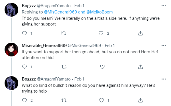Share Bogzzz's first tweet
The height and width of the screenshot is (106, 171).
(140, 33)
